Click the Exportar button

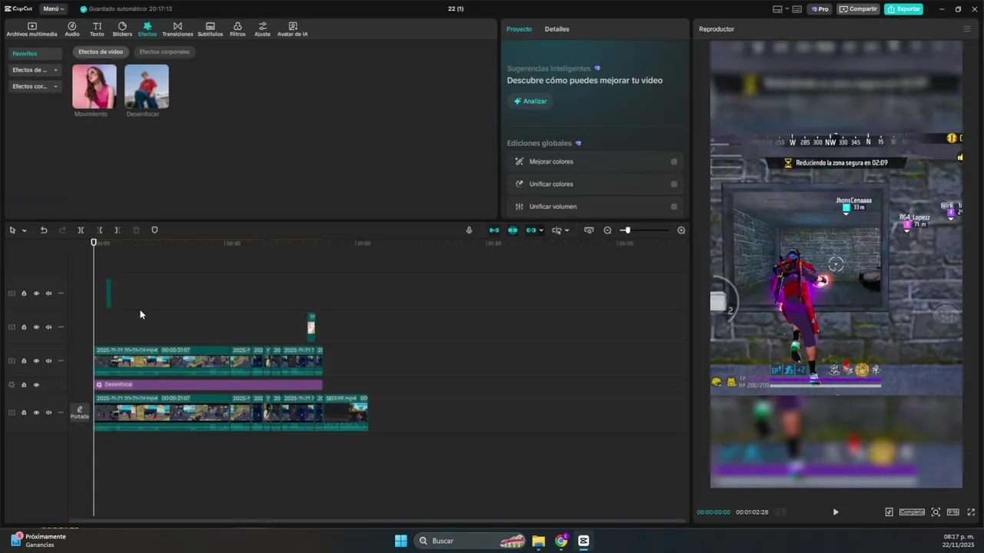tap(903, 9)
